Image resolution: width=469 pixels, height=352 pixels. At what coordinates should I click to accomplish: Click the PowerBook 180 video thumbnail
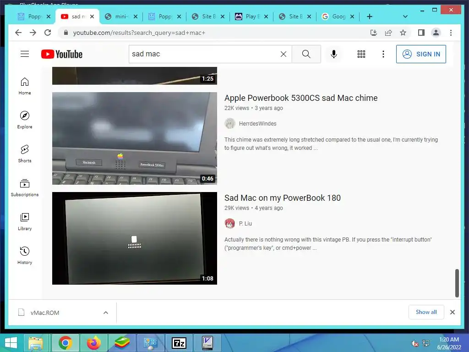(135, 238)
